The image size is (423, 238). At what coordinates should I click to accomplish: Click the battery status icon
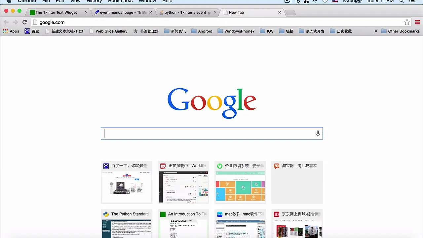358,1
